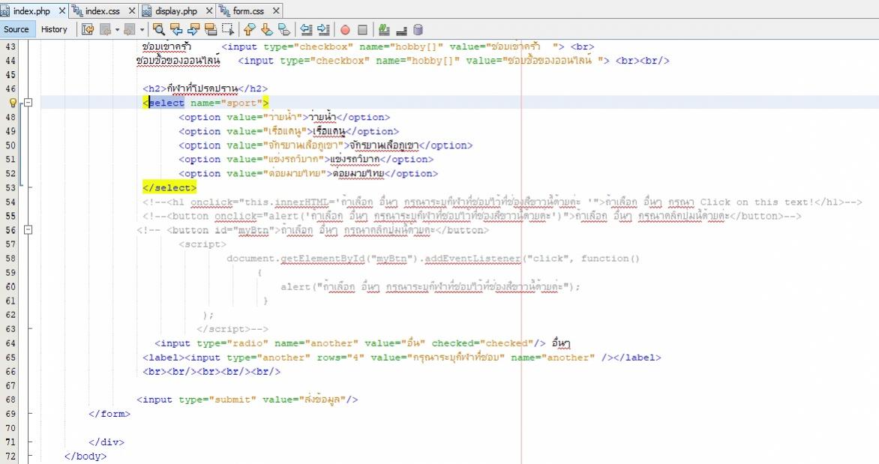The width and height of the screenshot is (879, 464).
Task: Click the opening h2 tag on line 46
Action: [154, 88]
